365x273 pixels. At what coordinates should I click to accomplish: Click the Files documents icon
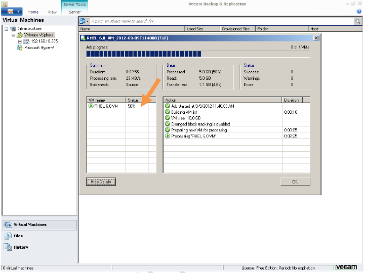pyautogui.click(x=8, y=236)
